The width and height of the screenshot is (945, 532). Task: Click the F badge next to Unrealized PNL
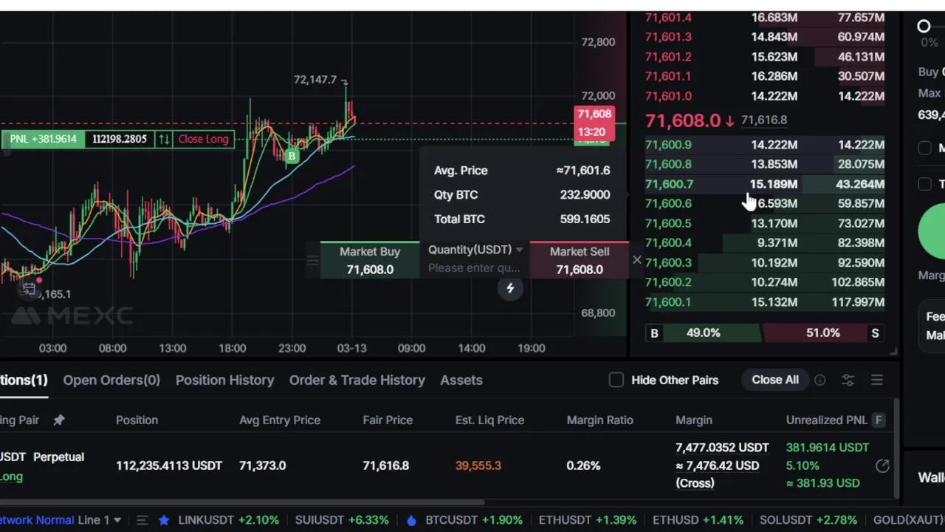coord(879,420)
